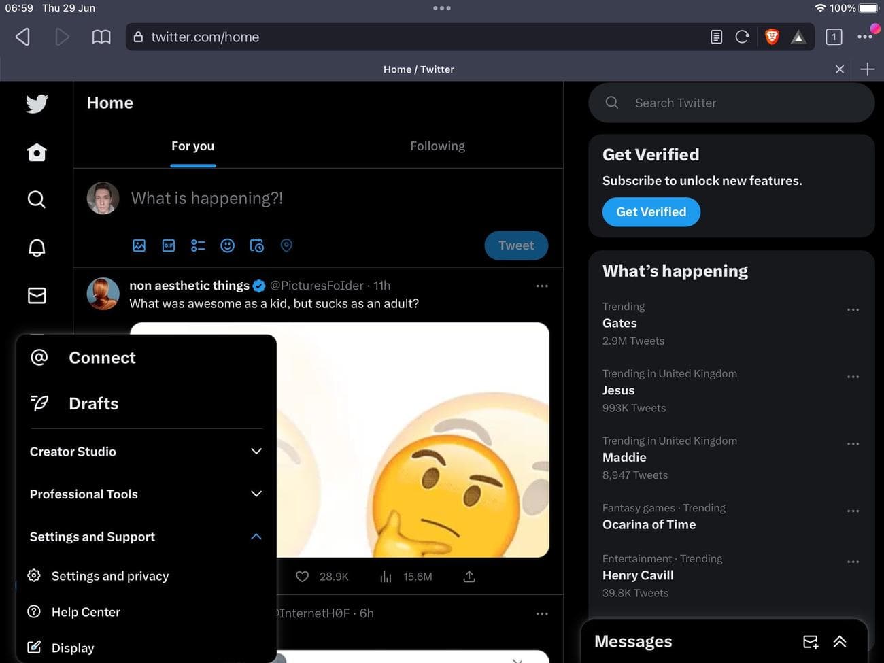Switch to the Following tab

coord(437,146)
